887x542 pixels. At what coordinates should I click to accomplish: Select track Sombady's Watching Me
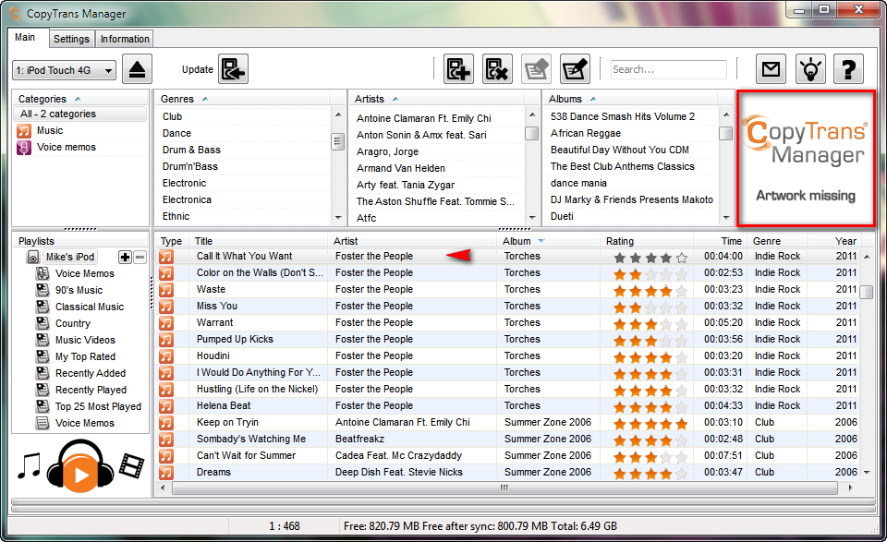(251, 439)
